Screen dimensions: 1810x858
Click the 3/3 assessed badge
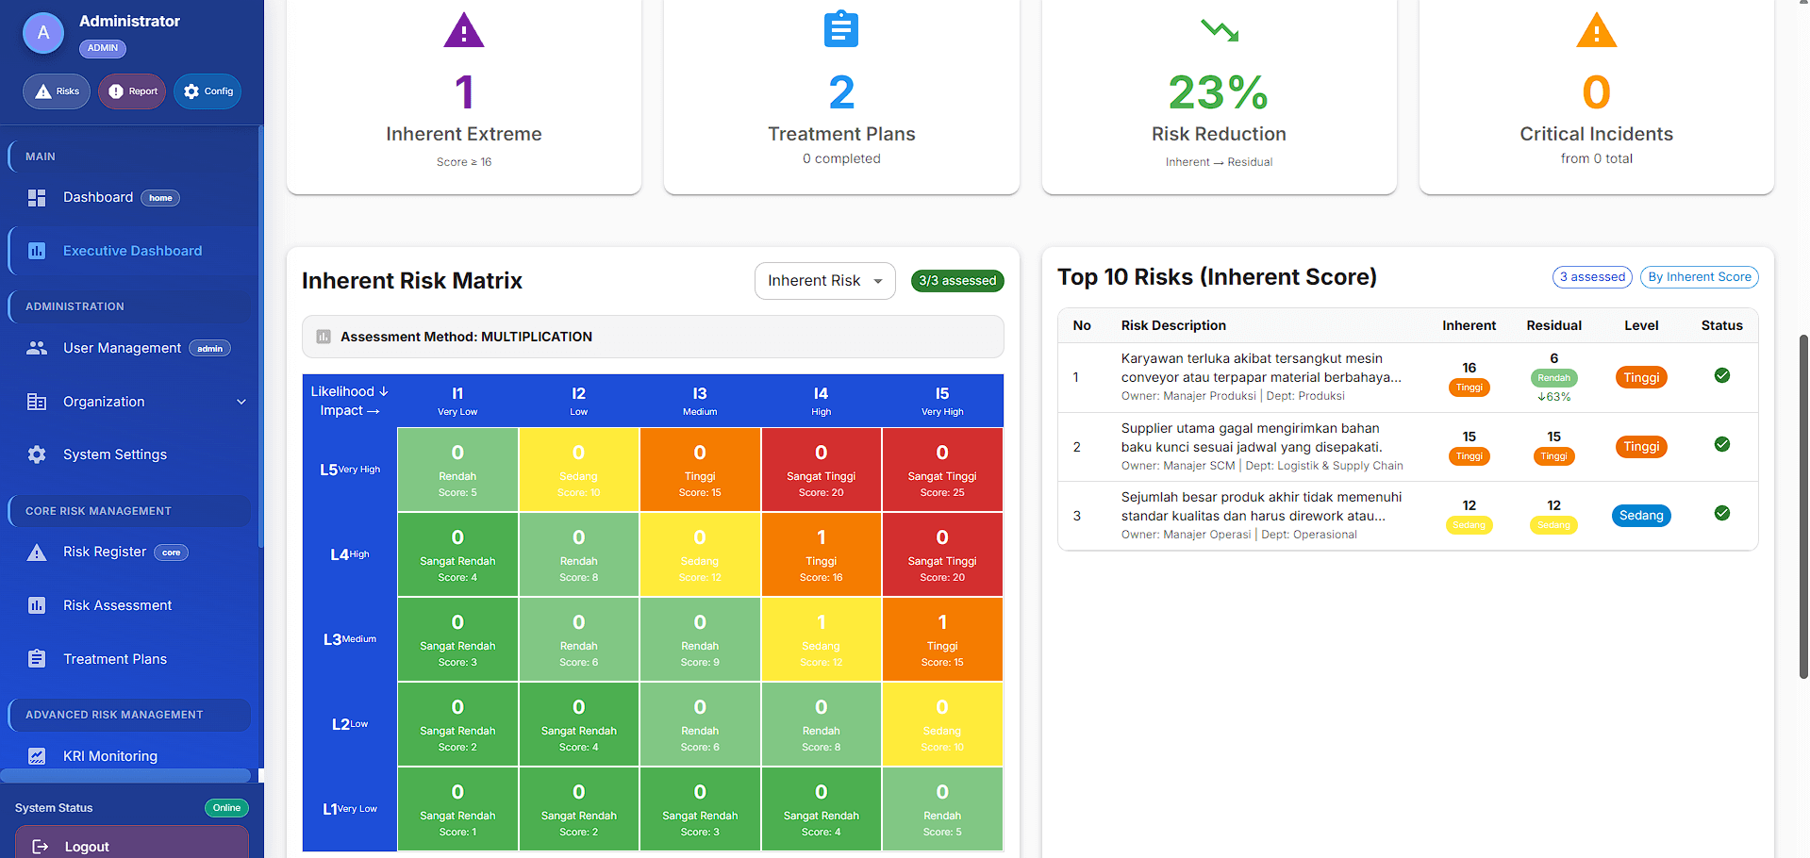coord(957,280)
